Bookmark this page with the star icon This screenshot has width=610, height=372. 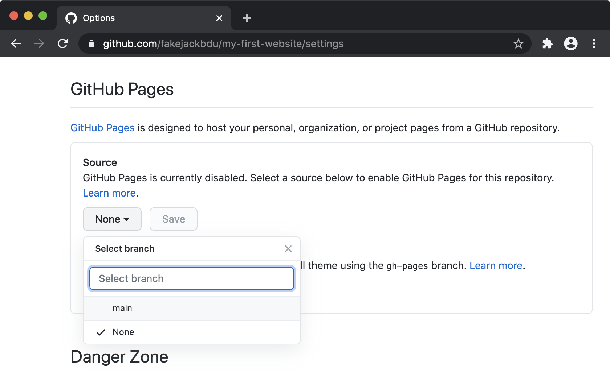[x=518, y=44]
